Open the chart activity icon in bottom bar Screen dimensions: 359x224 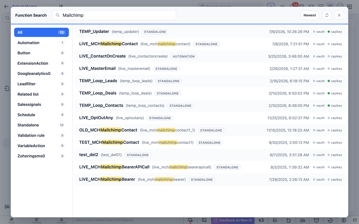275,220
